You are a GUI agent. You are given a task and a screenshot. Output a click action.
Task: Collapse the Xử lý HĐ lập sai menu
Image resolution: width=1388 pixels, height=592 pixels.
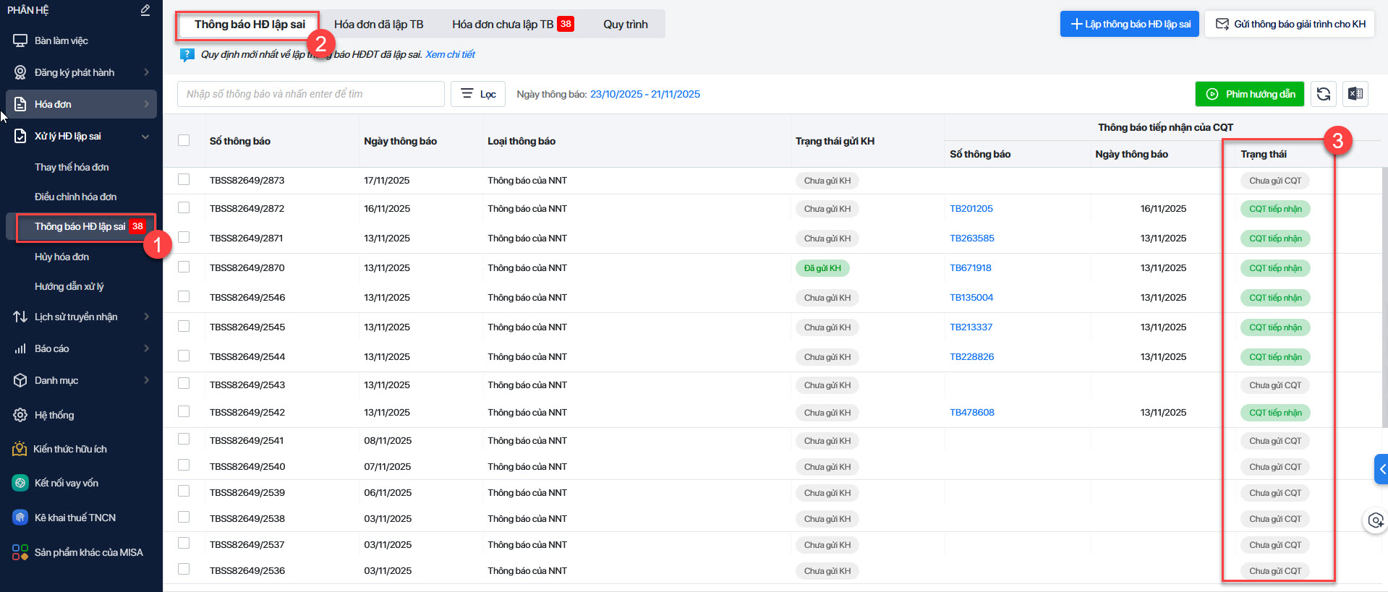coord(145,136)
